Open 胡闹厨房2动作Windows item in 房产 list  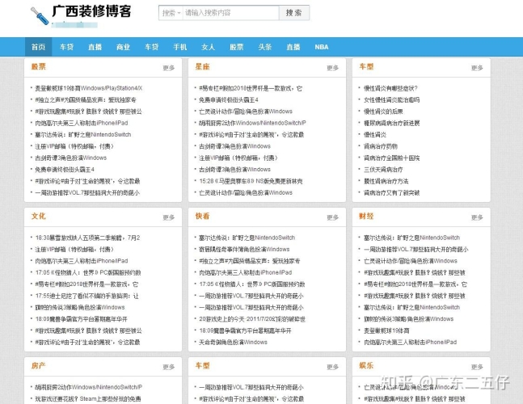88,387
